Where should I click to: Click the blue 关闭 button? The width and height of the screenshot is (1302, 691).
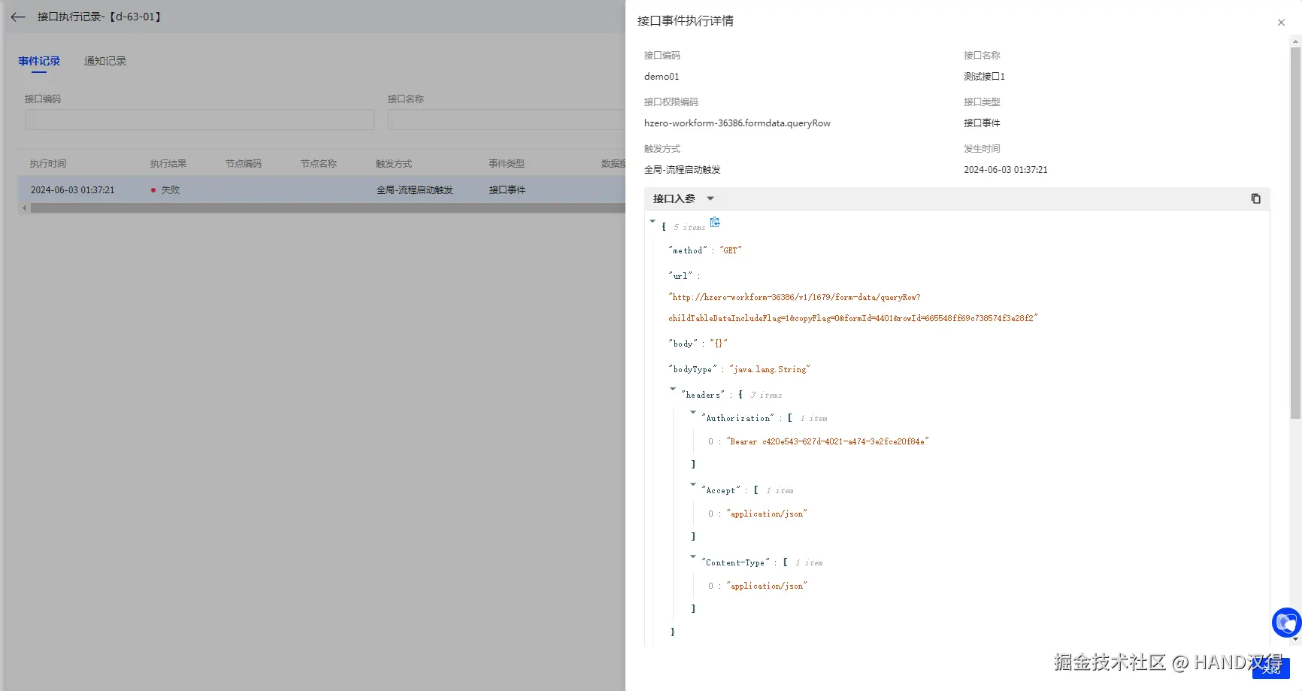click(x=1270, y=668)
